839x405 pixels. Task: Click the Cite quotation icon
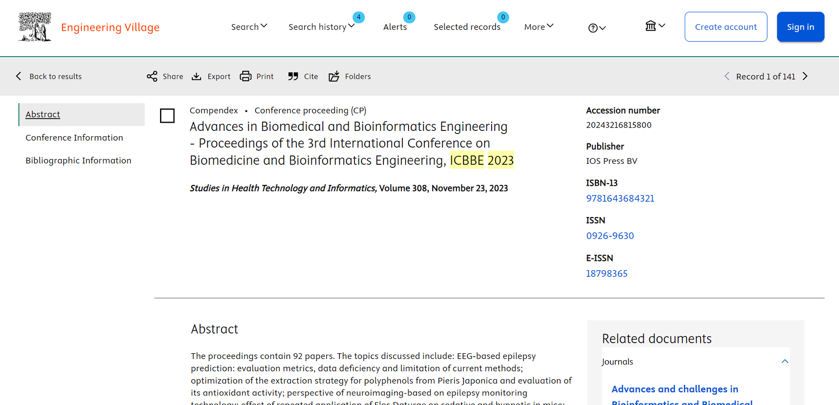(293, 76)
